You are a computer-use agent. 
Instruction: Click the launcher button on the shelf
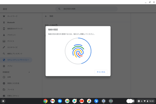click(3, 101)
